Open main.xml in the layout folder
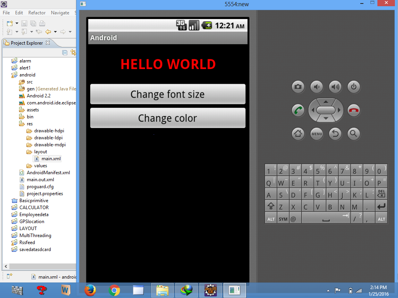Image resolution: width=398 pixels, height=298 pixels. point(51,158)
